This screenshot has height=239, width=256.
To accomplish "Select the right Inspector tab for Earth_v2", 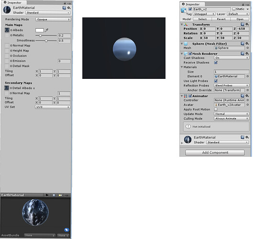I will [x=191, y=4].
